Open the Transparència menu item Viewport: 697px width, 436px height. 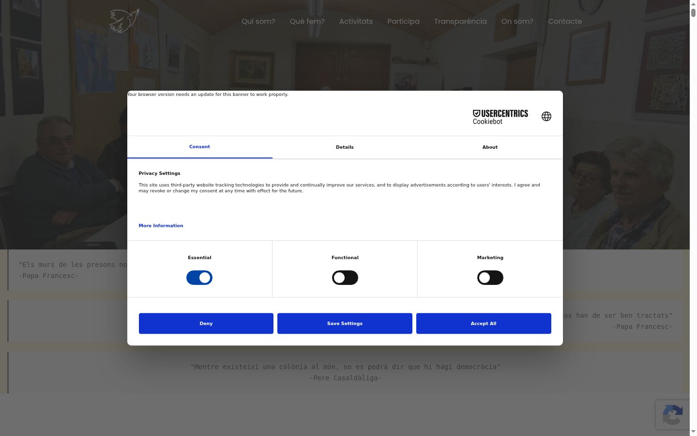(x=460, y=21)
